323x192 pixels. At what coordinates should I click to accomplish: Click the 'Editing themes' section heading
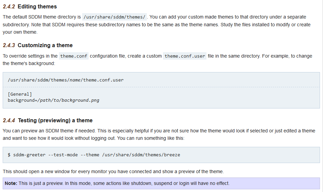point(37,7)
